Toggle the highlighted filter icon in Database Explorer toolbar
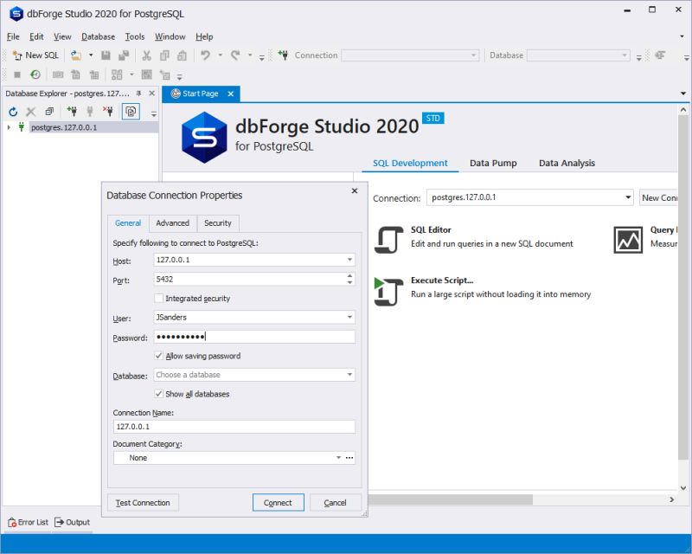Image resolution: width=692 pixels, height=554 pixels. coord(131,112)
